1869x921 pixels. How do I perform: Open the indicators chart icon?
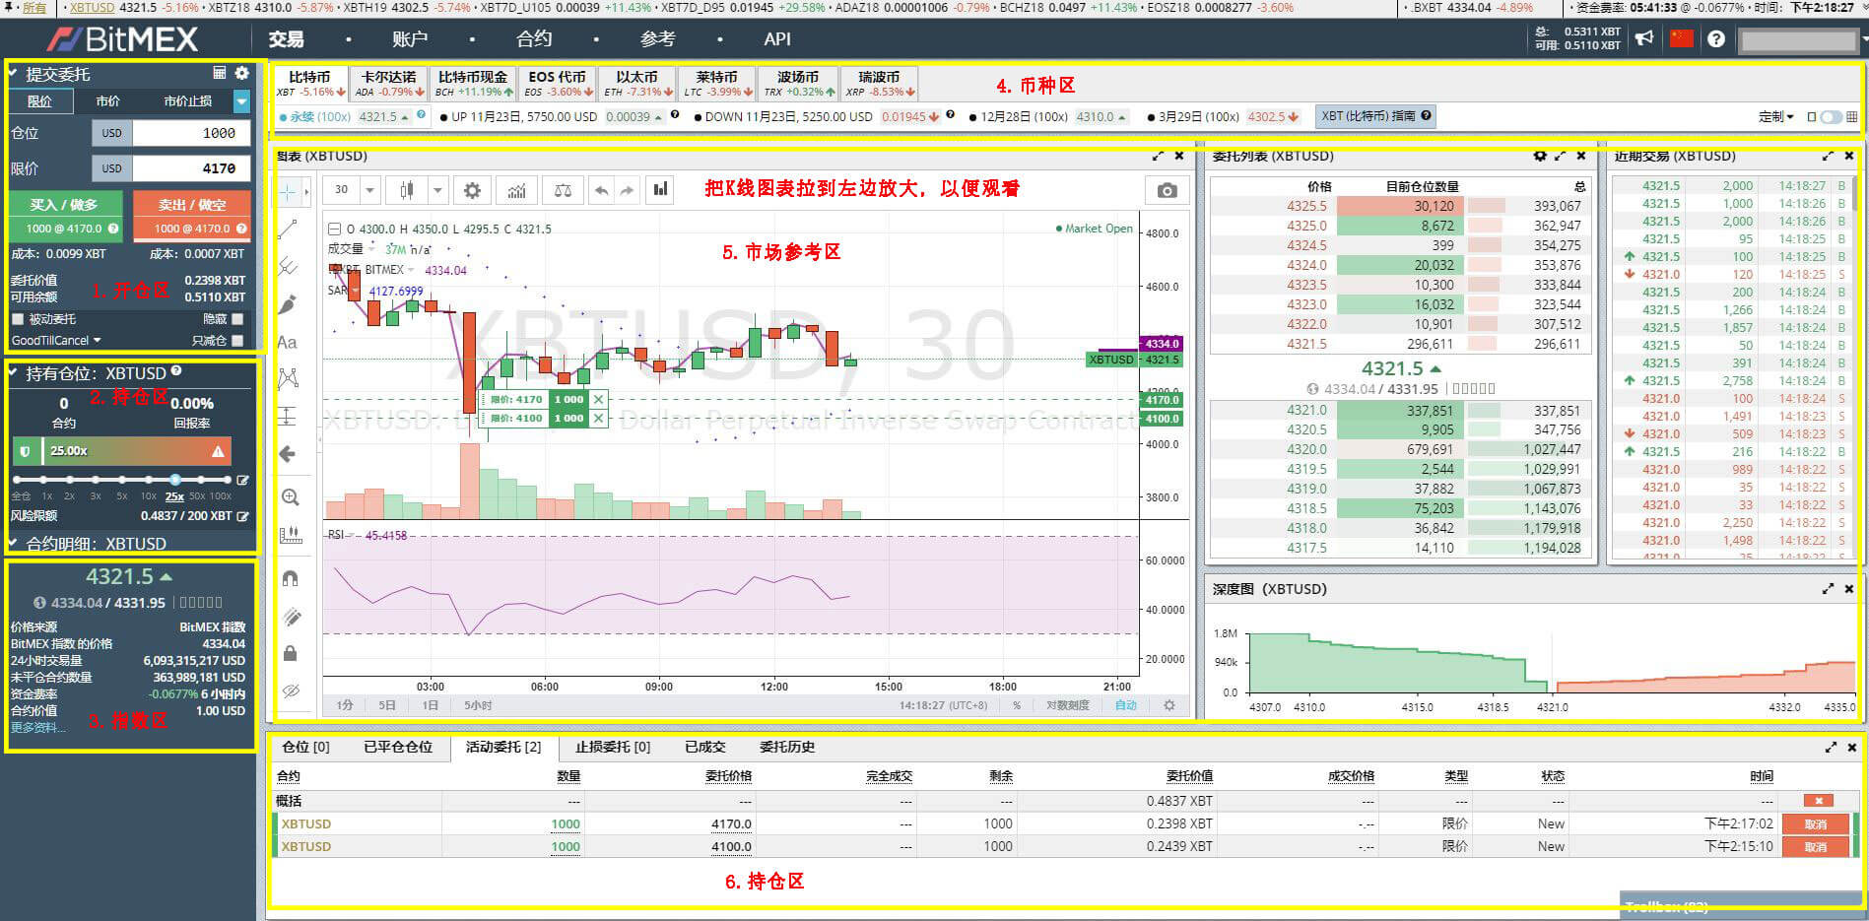coord(517,190)
